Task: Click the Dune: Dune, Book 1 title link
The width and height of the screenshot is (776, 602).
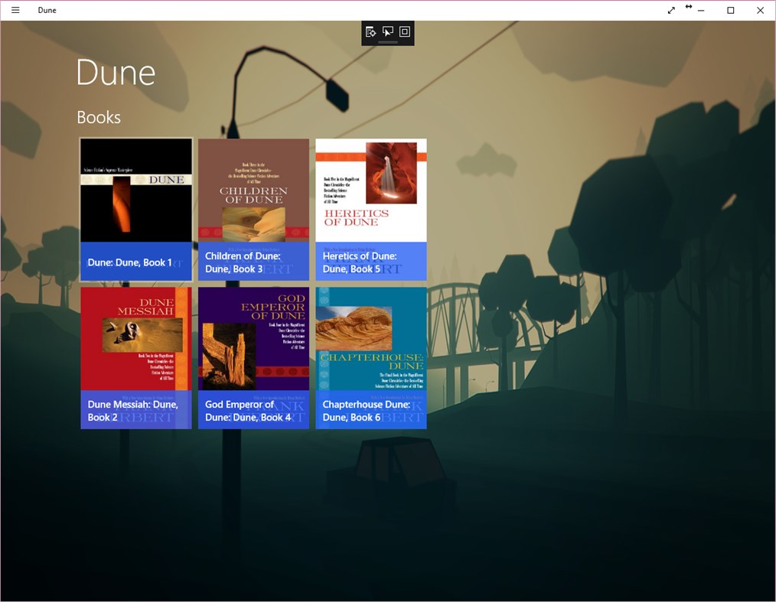Action: pyautogui.click(x=132, y=262)
